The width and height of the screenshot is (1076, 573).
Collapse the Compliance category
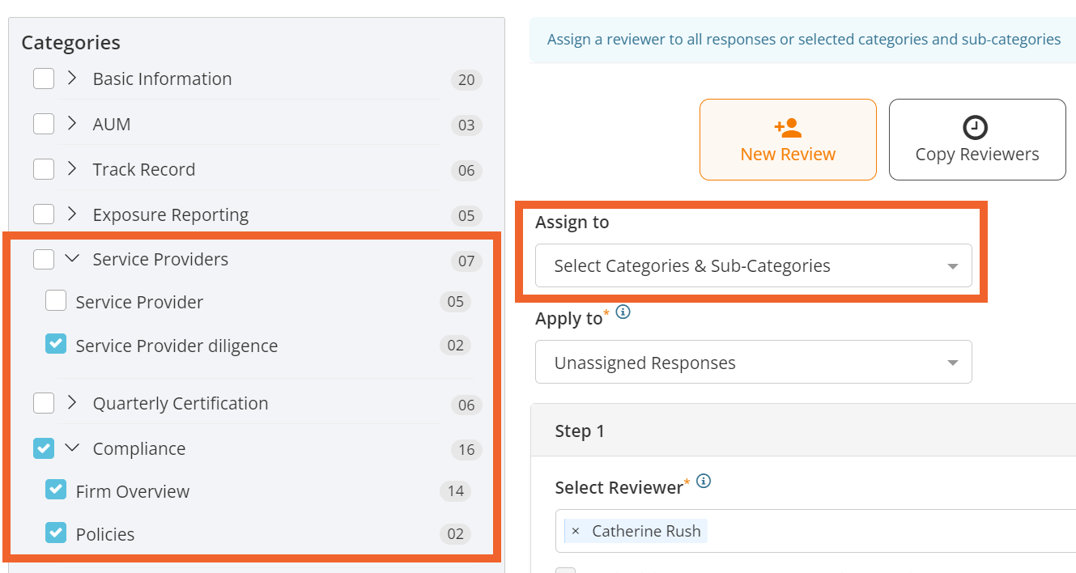[72, 448]
